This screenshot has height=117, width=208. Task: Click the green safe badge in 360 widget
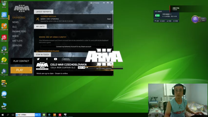[x=158, y=16]
